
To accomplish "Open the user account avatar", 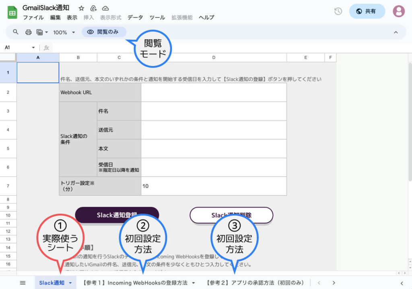I will point(398,11).
